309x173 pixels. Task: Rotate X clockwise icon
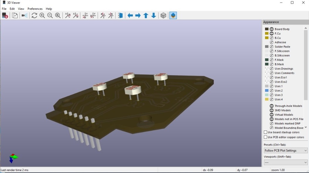click(68, 15)
